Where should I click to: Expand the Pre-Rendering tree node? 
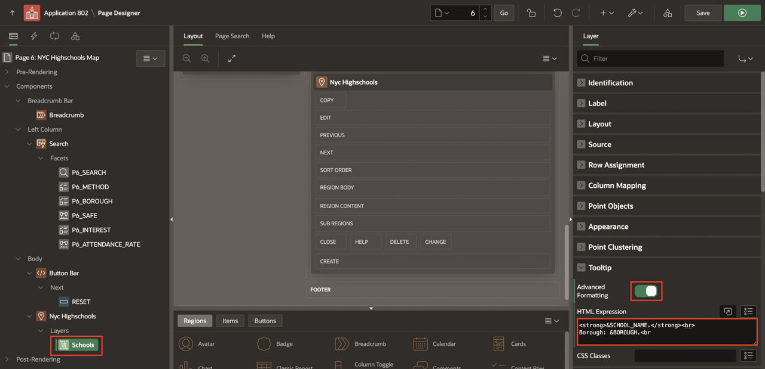coord(7,72)
